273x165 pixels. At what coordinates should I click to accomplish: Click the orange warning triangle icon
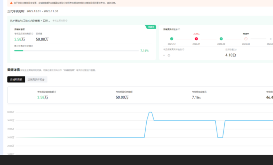pos(11,3)
